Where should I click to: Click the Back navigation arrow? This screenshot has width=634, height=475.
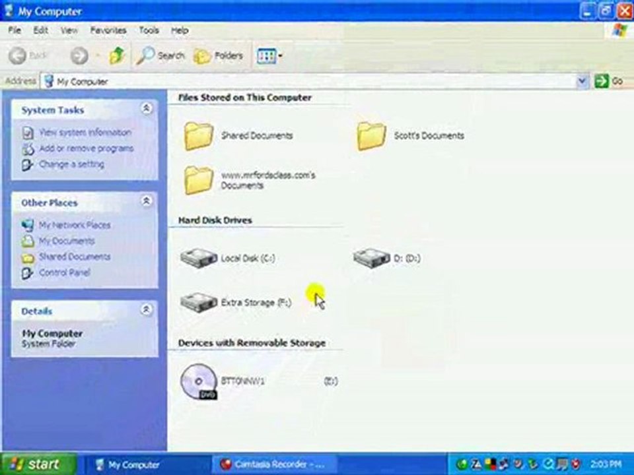17,55
